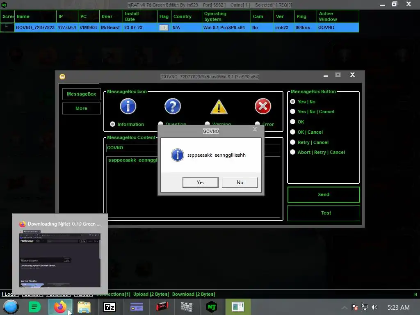The height and width of the screenshot is (315, 420).
Task: Click the Ping column header
Action: (x=305, y=16)
